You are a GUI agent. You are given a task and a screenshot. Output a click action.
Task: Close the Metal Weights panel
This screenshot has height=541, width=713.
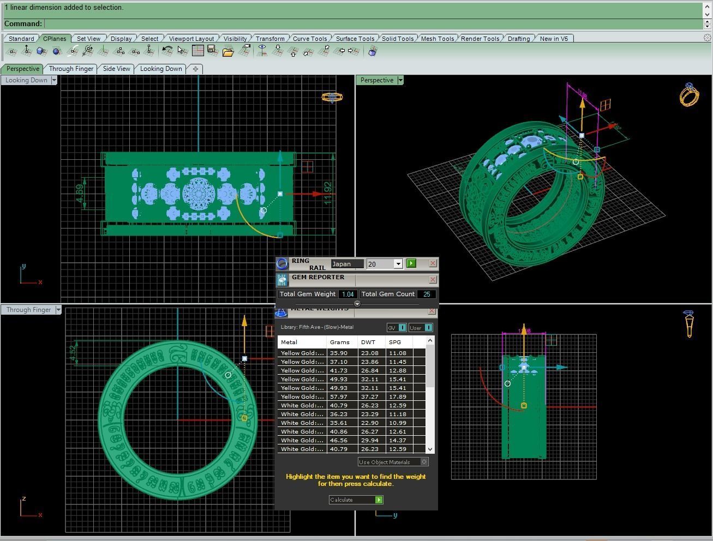pos(433,311)
